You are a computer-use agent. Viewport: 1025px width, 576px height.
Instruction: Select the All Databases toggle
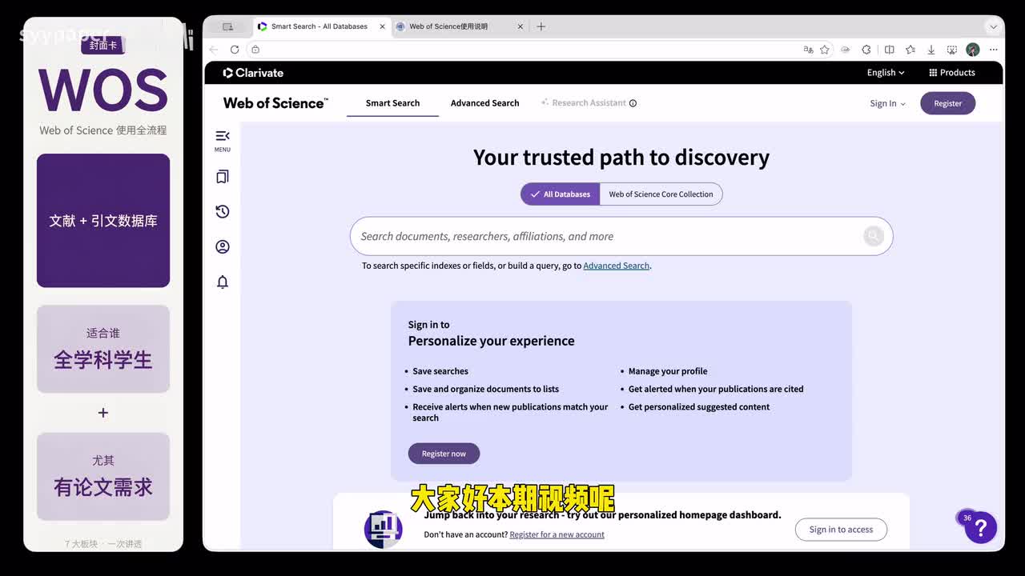pos(560,194)
